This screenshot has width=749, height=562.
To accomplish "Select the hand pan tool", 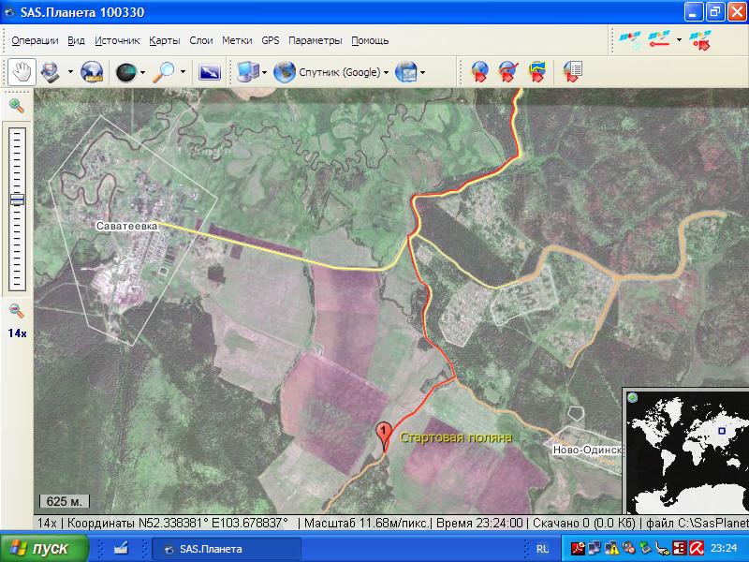I will point(22,71).
